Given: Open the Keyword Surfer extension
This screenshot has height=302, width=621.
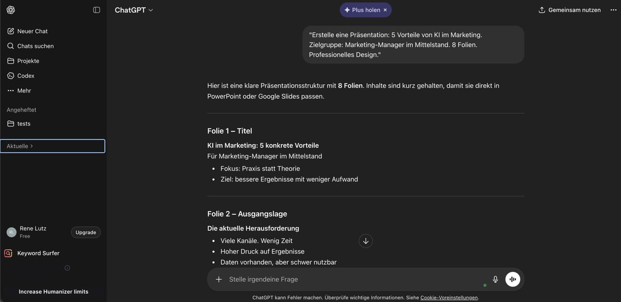Looking at the screenshot, I should point(38,253).
